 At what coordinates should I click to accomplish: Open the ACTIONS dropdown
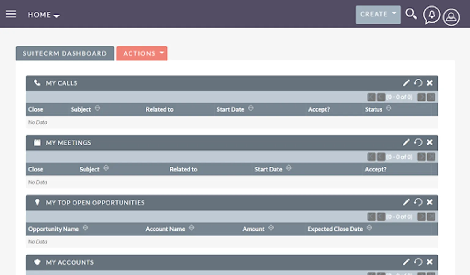click(x=142, y=53)
